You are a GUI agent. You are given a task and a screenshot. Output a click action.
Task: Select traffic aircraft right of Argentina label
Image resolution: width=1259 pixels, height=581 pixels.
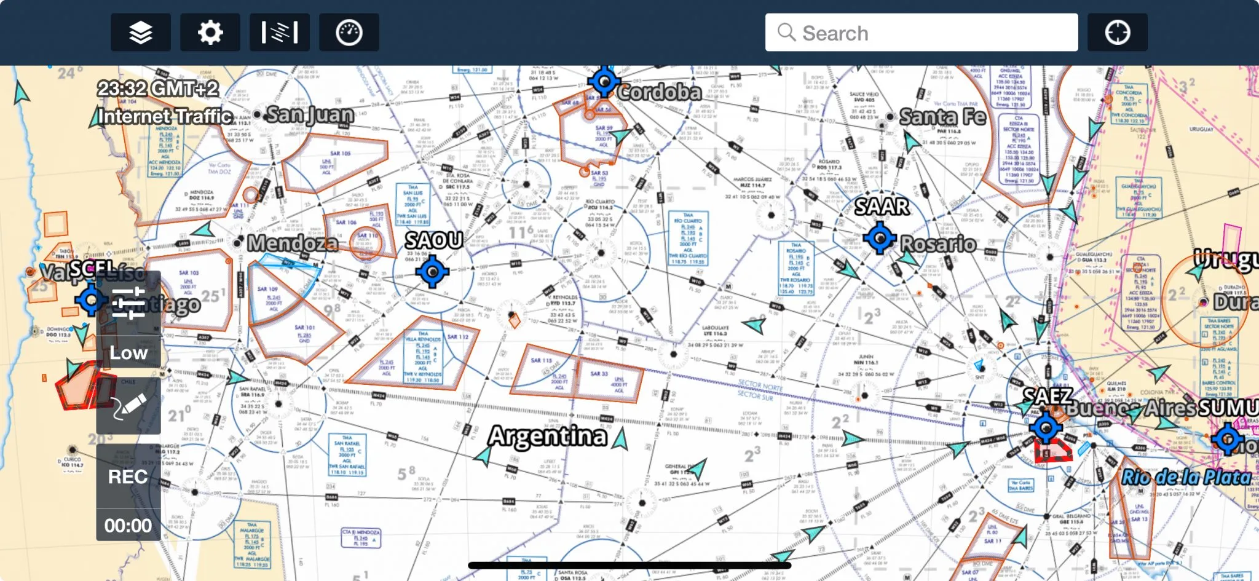point(621,439)
